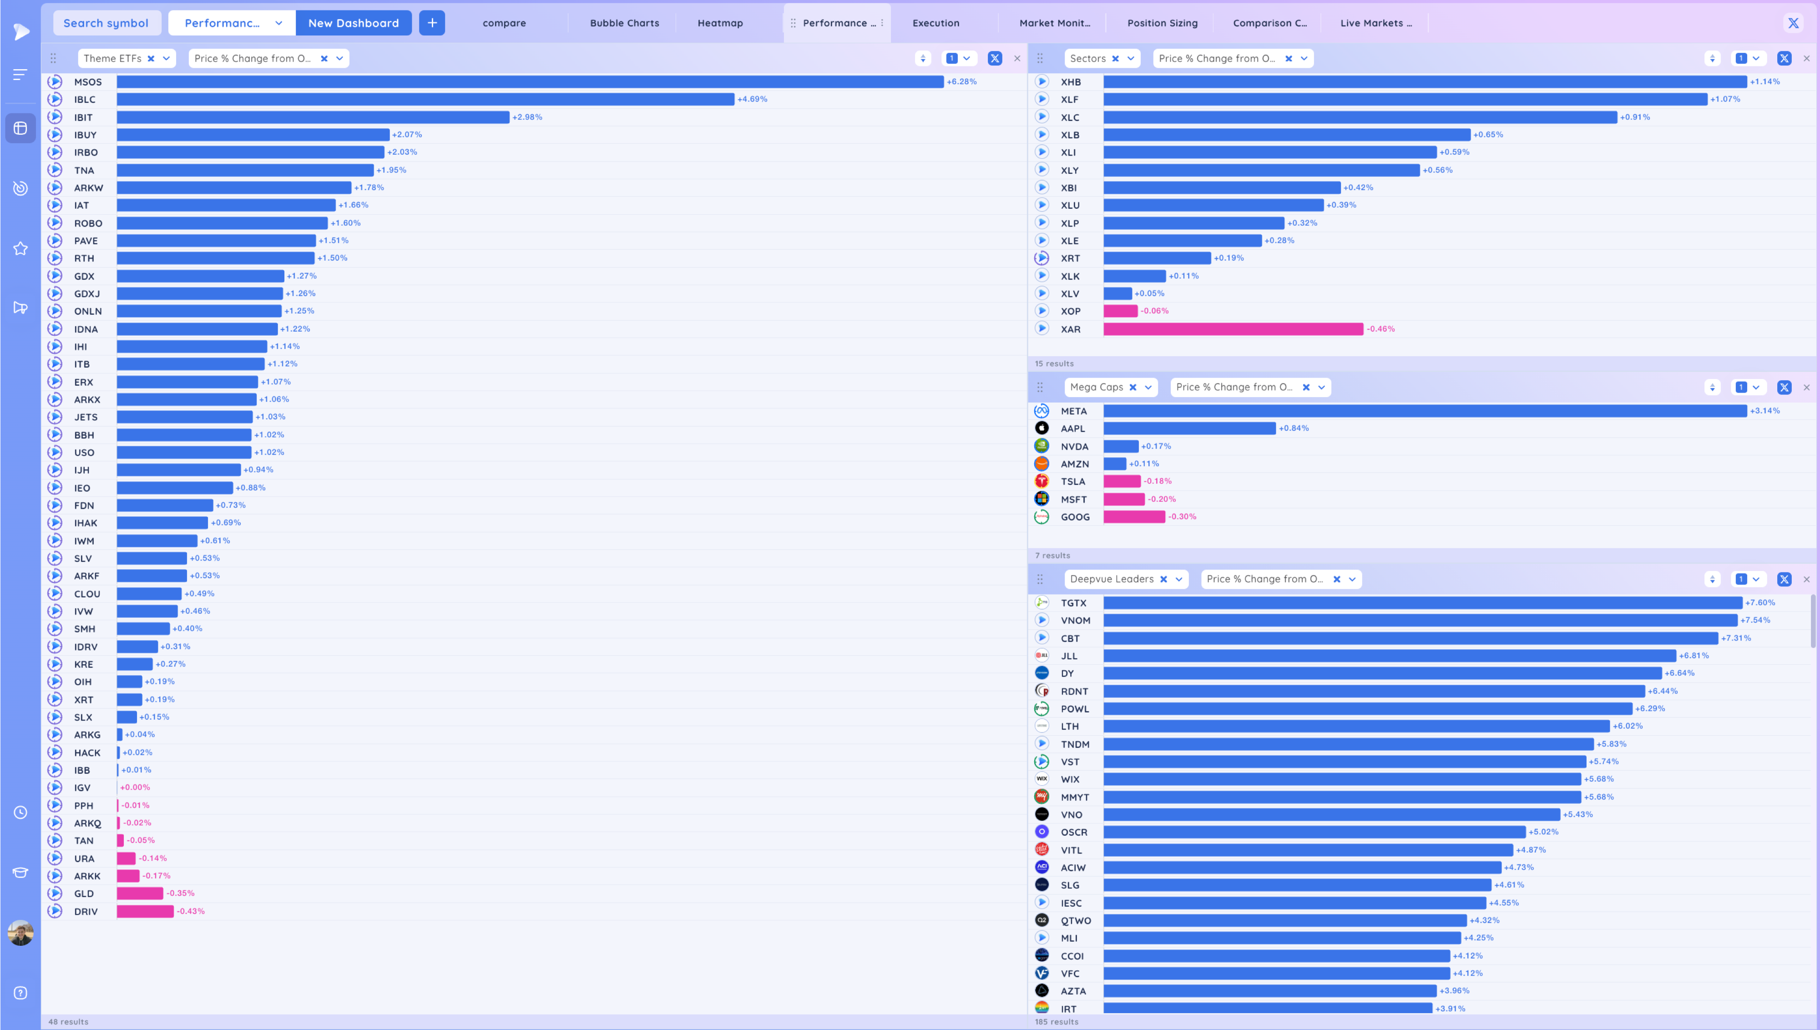Share Theme ETFs panel via X icon
The height and width of the screenshot is (1030, 1820).
pyautogui.click(x=995, y=59)
